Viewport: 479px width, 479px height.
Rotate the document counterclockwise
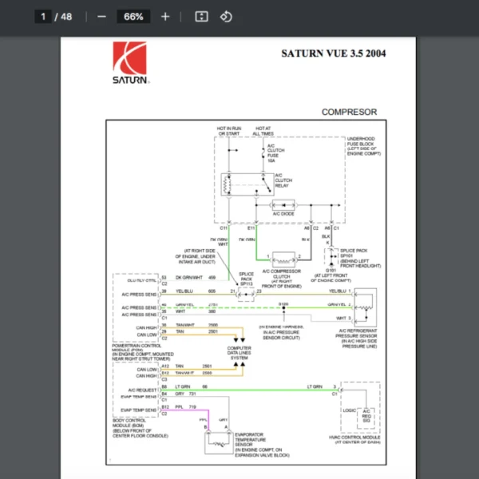[226, 16]
